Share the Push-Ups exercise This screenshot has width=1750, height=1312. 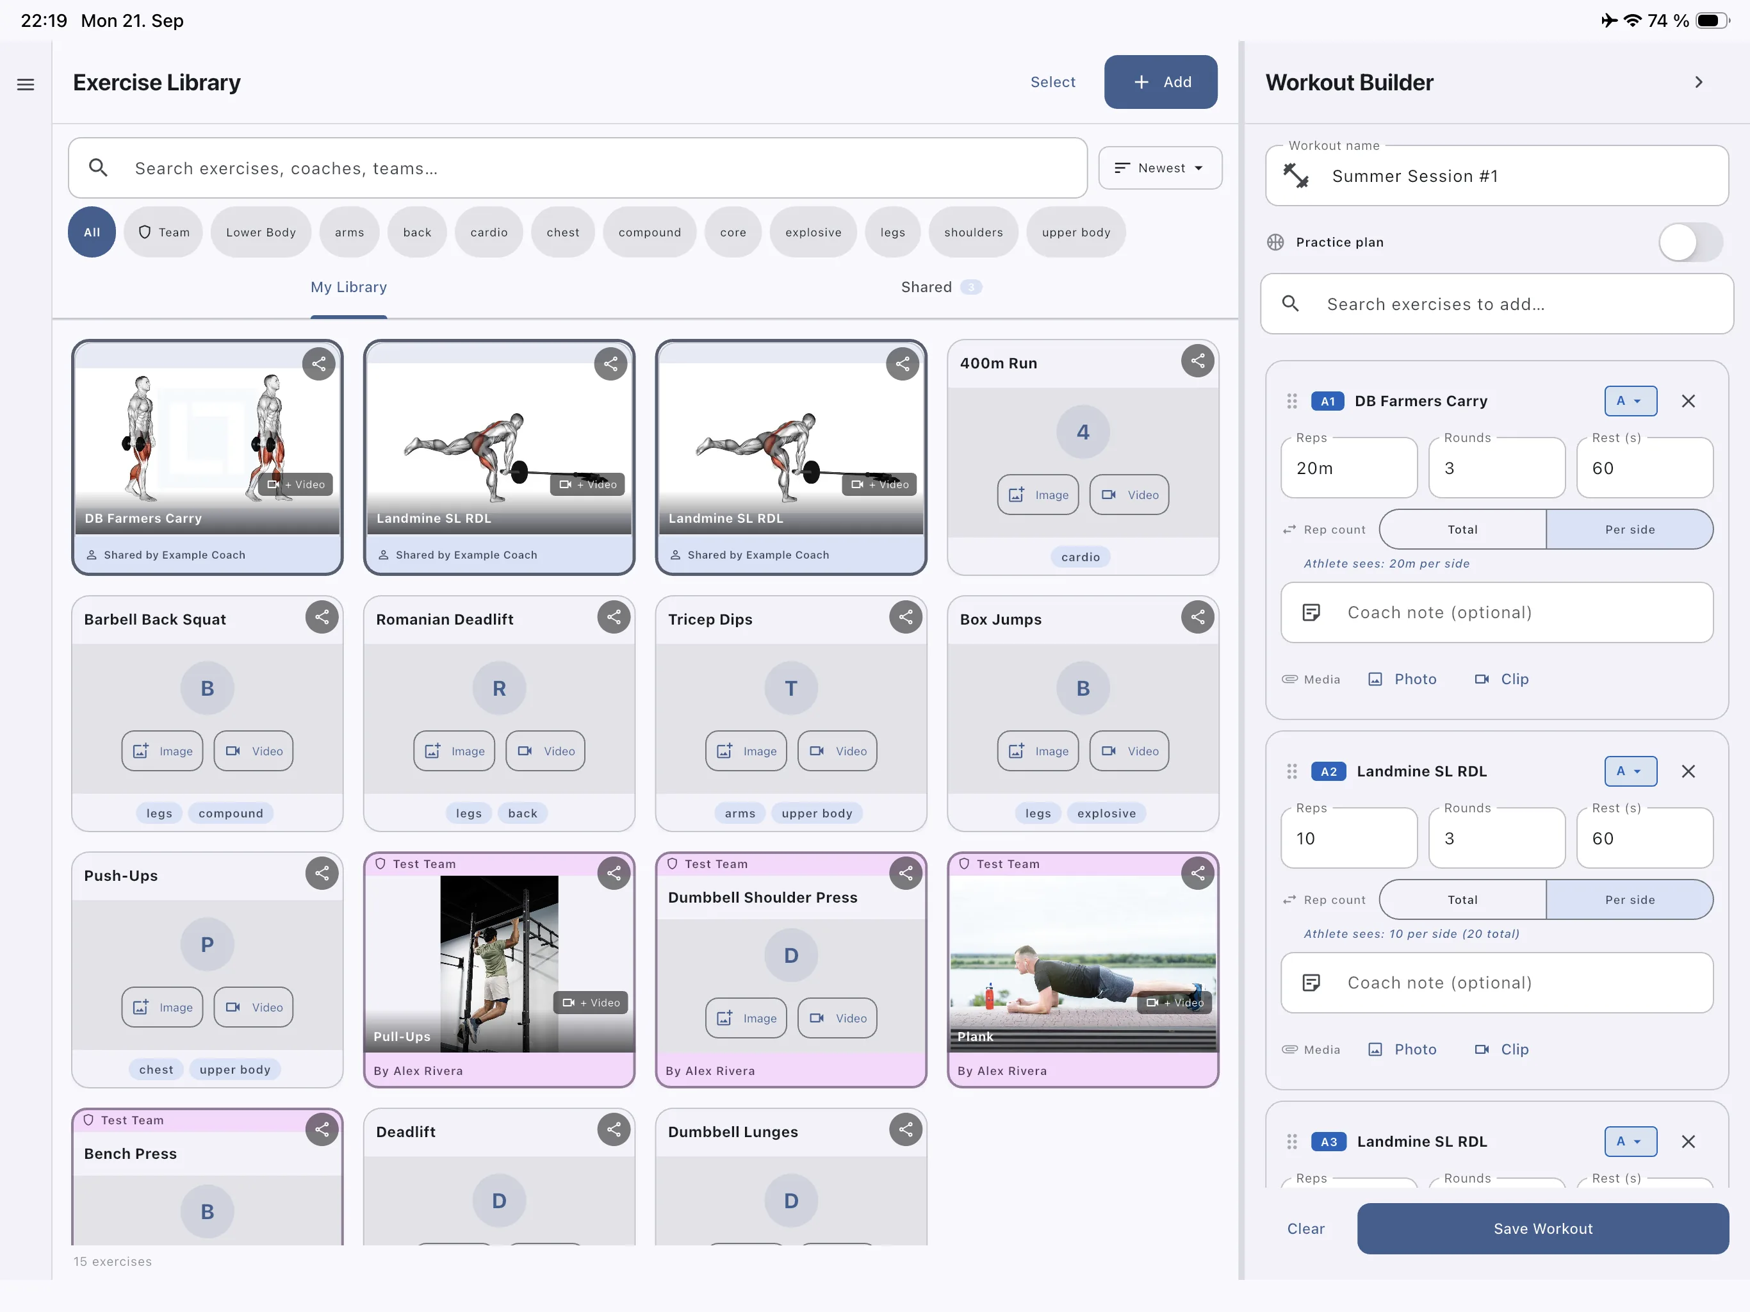coord(322,874)
